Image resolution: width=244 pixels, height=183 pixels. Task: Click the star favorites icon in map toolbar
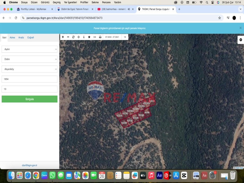coord(89,37)
